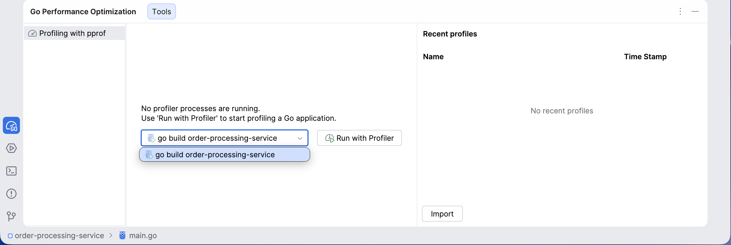Expand the run configuration dropdown arrow
The height and width of the screenshot is (245, 731).
(x=300, y=138)
